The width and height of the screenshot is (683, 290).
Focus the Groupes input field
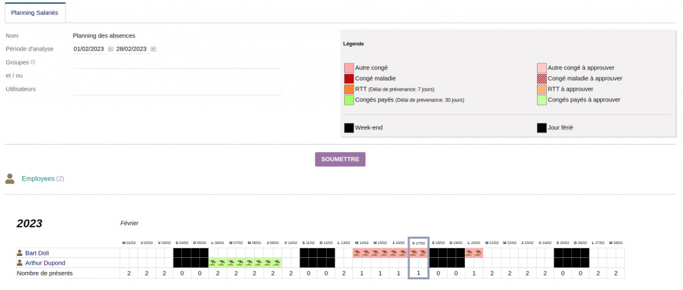(177, 63)
